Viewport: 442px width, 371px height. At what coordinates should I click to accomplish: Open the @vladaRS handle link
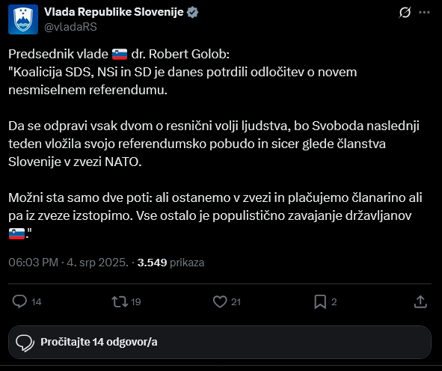(x=70, y=27)
